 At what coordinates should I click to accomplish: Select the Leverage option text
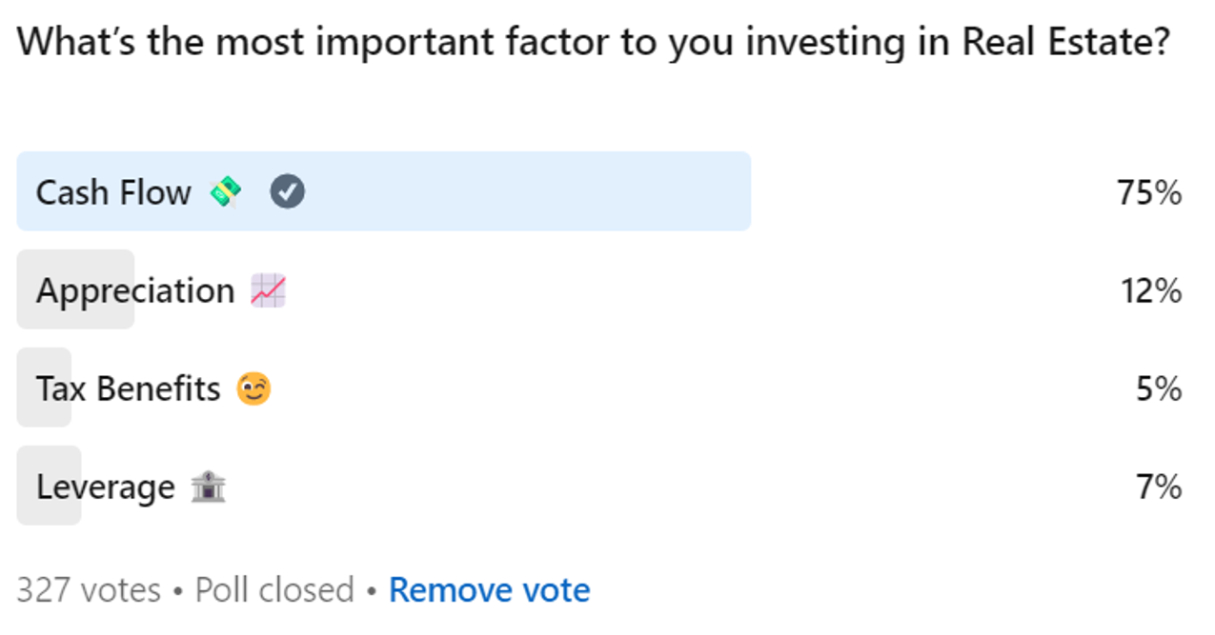coord(106,487)
